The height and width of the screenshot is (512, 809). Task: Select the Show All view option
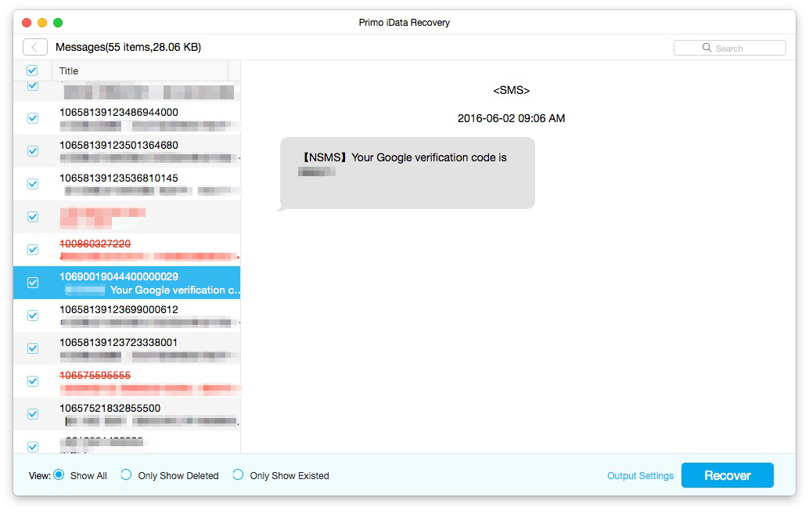pyautogui.click(x=59, y=475)
